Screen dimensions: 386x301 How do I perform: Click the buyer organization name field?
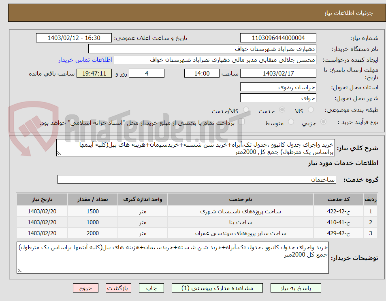[202, 49]
